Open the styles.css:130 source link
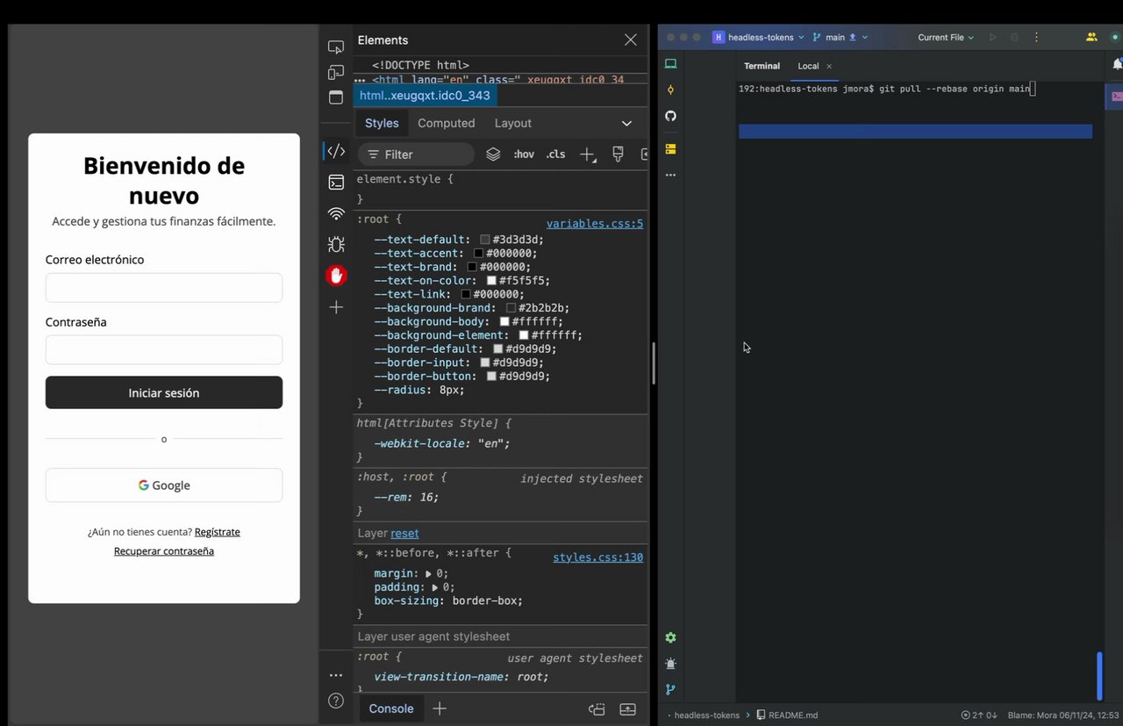 597,557
